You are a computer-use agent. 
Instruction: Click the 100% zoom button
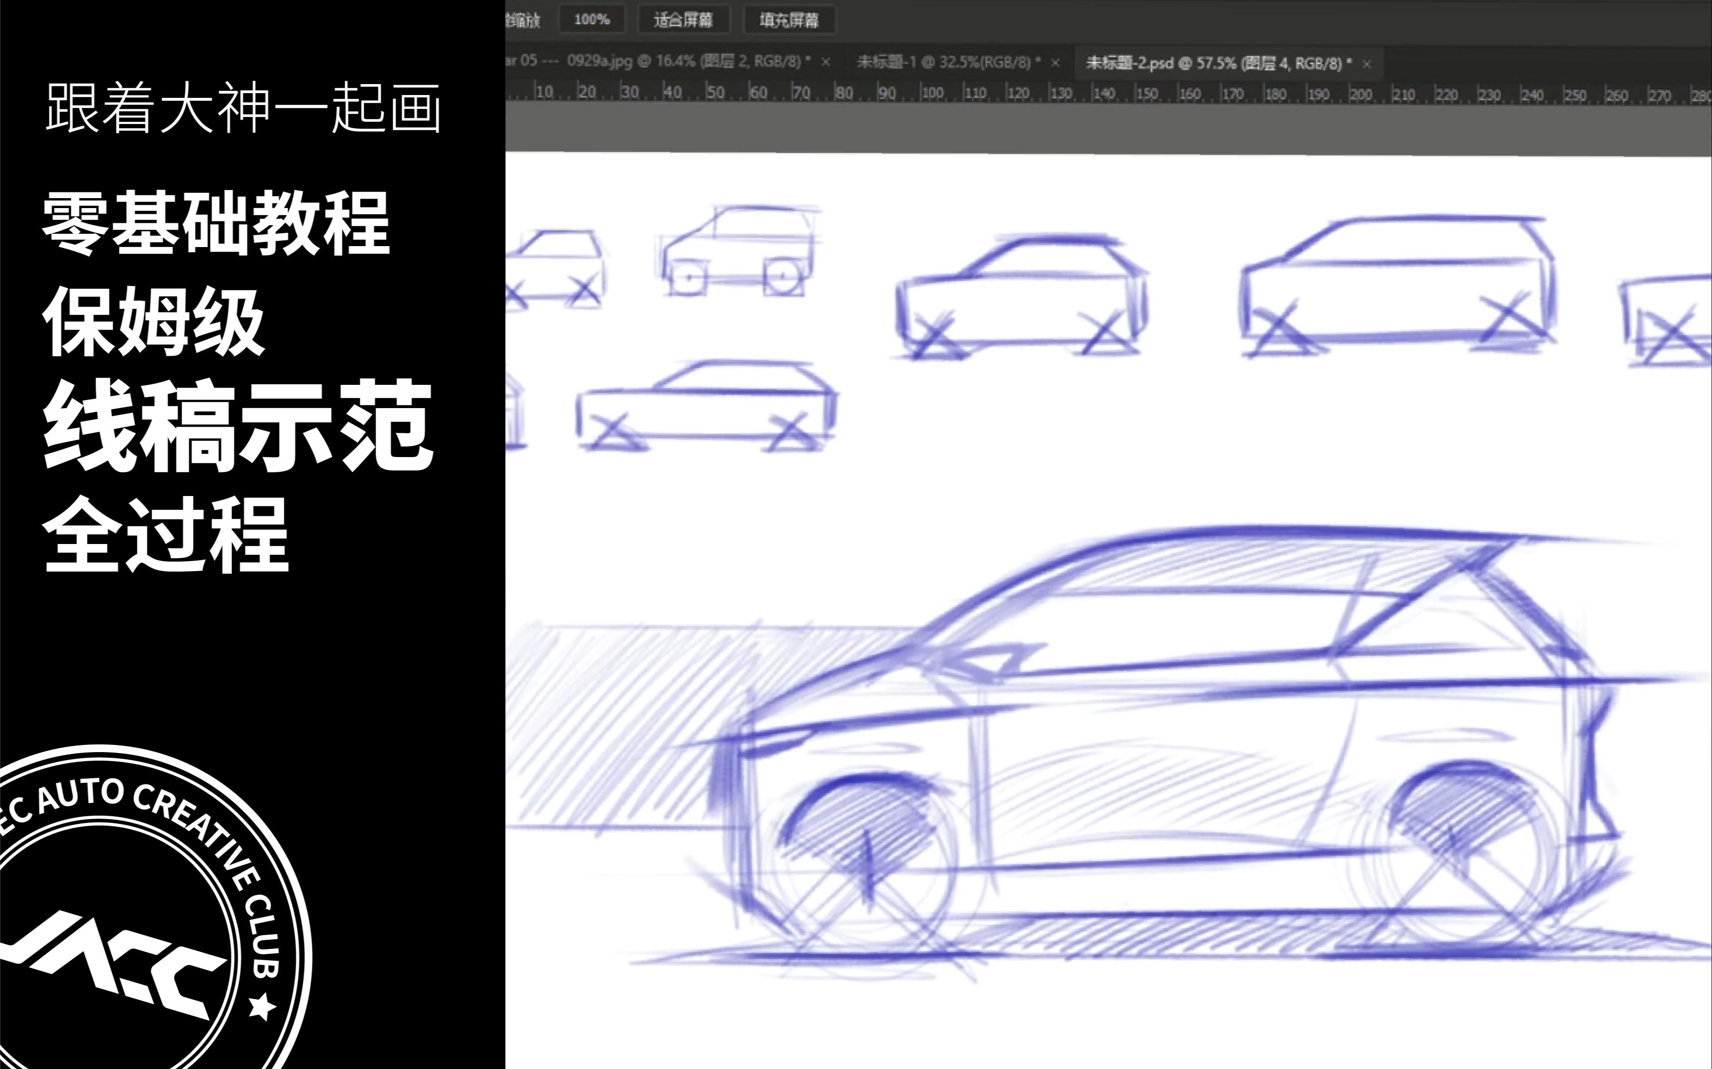(591, 20)
